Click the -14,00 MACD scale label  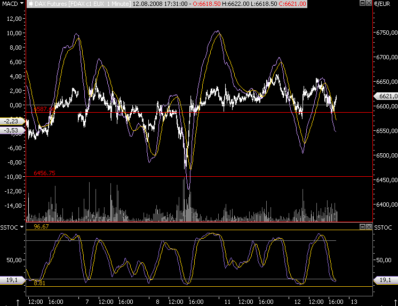tap(14, 206)
